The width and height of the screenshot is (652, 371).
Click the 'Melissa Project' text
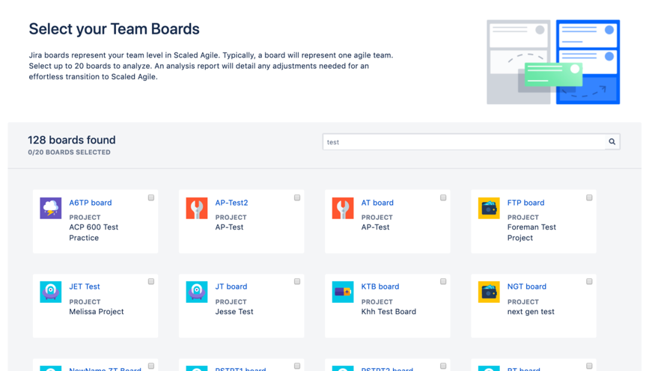click(x=97, y=312)
